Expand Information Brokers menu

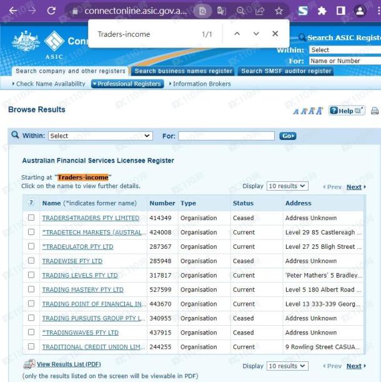[x=200, y=84]
